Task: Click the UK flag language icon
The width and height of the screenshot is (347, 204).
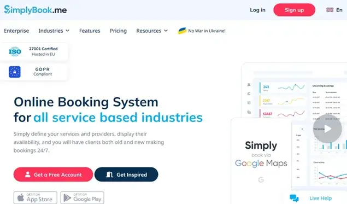Action: click(x=330, y=10)
